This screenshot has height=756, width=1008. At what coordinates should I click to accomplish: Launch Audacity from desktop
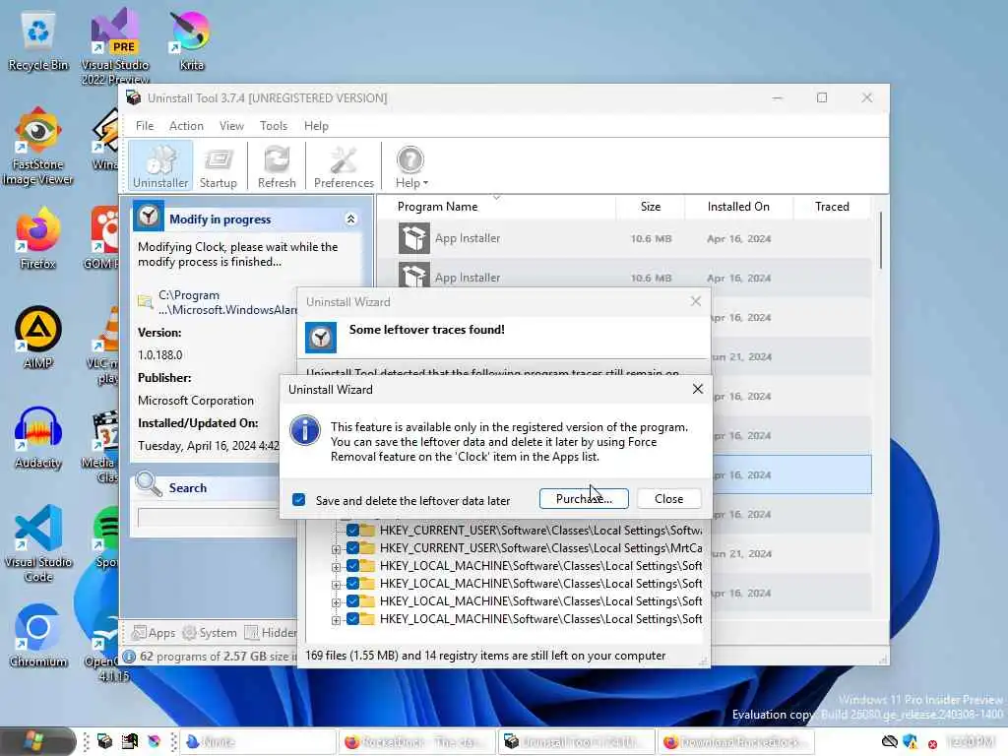point(38,438)
